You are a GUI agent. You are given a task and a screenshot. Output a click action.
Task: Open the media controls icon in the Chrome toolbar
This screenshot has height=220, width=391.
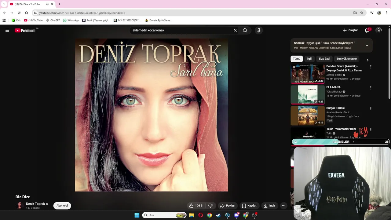372,13
